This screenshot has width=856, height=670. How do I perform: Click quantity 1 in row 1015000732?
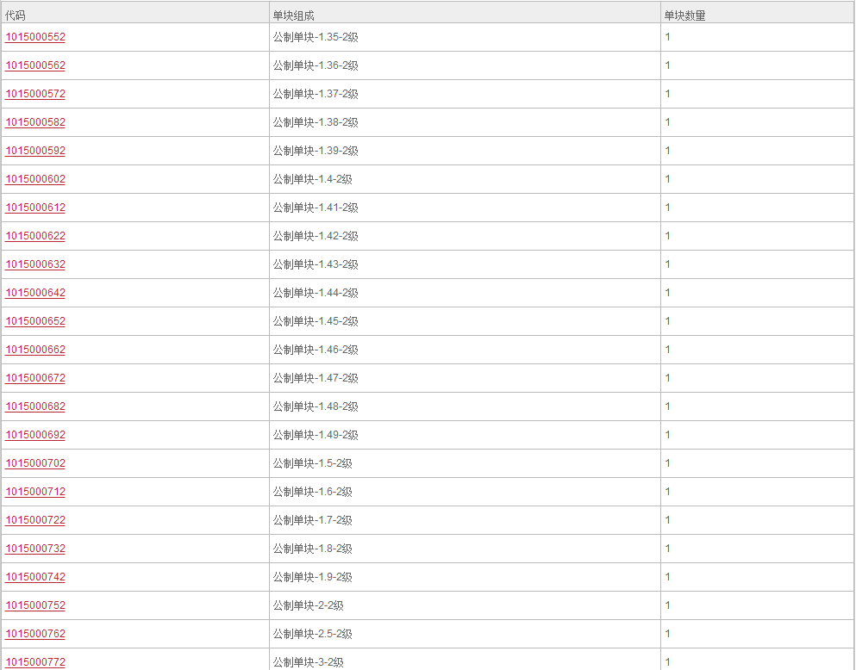pos(668,548)
